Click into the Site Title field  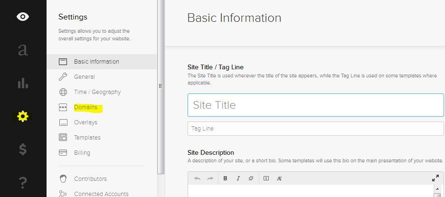[x=315, y=105]
